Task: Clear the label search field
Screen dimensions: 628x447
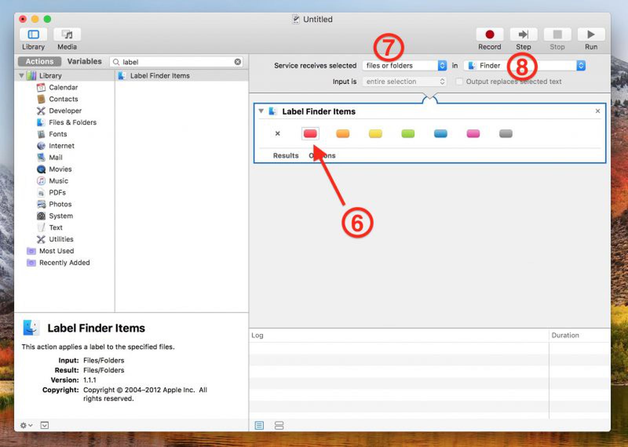Action: 238,62
